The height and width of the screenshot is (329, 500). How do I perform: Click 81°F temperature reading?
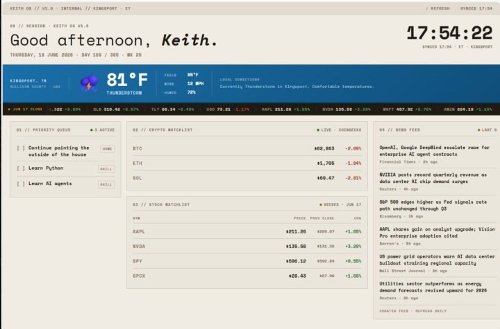(x=127, y=80)
